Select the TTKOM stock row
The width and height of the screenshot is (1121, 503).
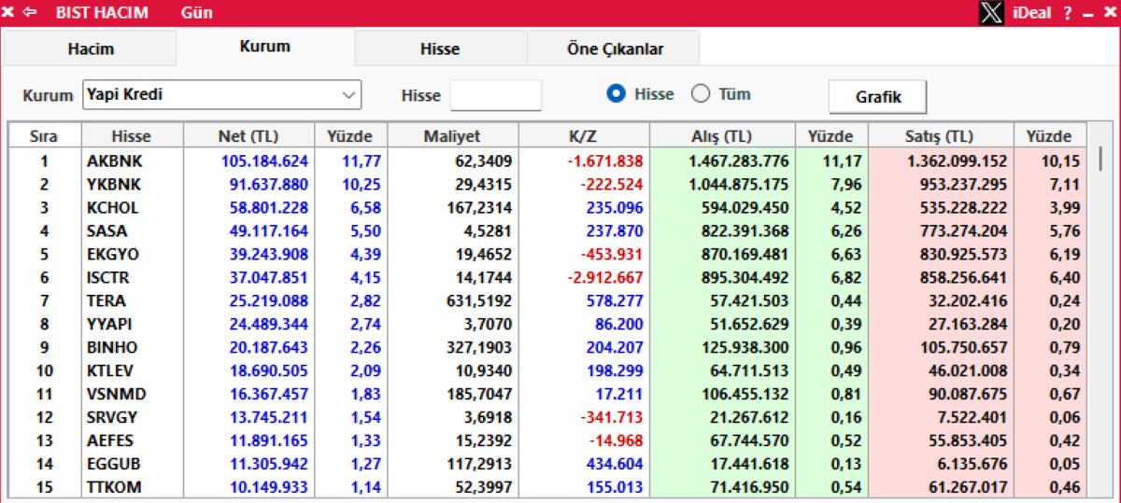click(547, 487)
